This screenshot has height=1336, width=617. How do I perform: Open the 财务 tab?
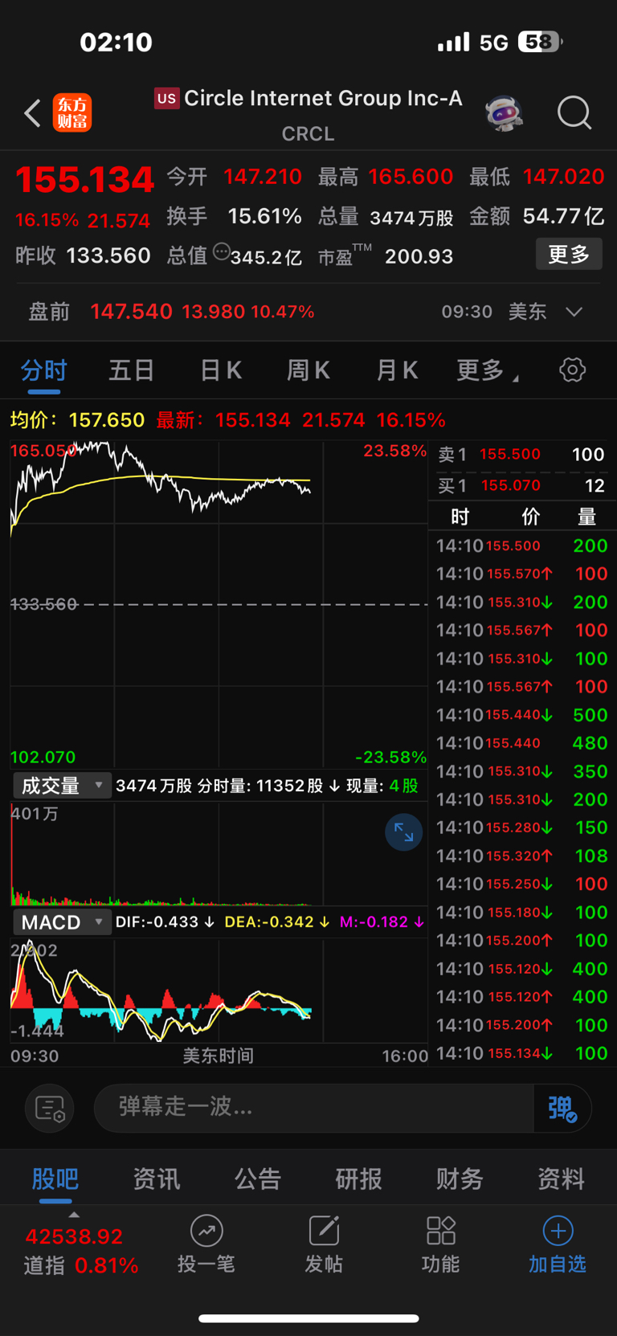[460, 1179]
